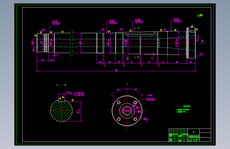
Task: Select the tolerance frame beside the D-D keyway
Action: pos(79,94)
